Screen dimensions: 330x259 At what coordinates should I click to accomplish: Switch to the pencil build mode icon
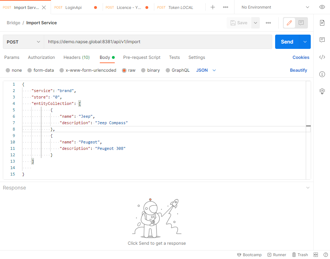coord(289,23)
